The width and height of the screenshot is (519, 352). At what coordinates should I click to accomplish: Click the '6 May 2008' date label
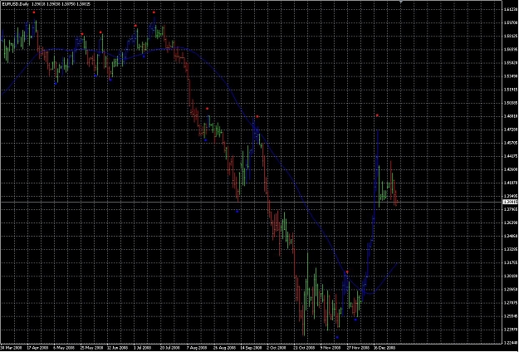[63, 349]
